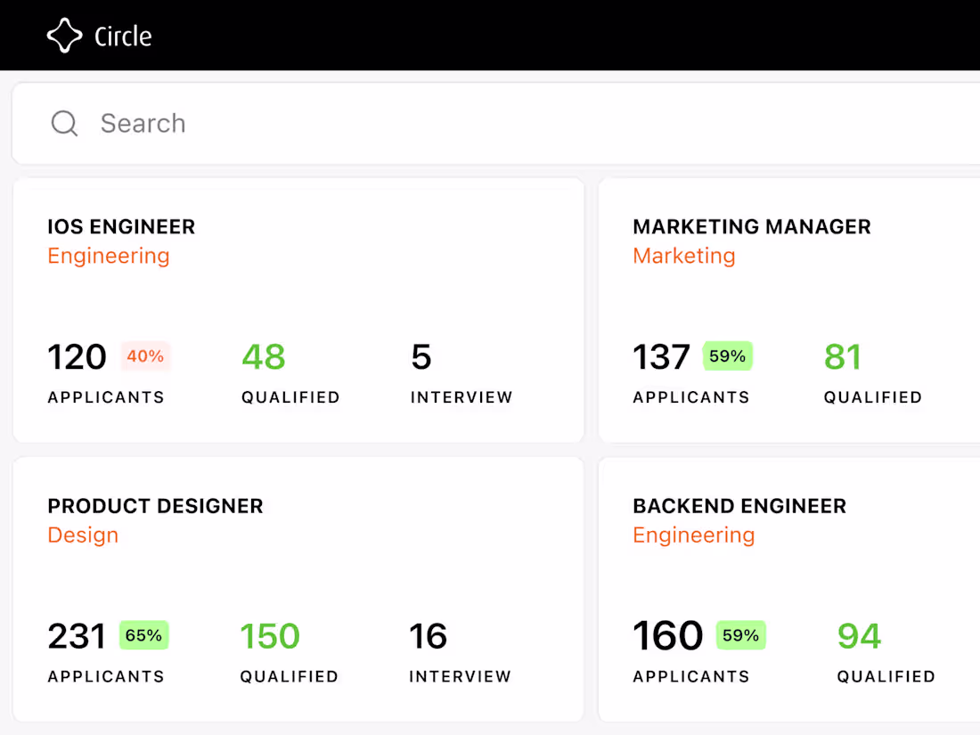Click the Circle logo icon
Image resolution: width=980 pixels, height=735 pixels.
pos(64,36)
